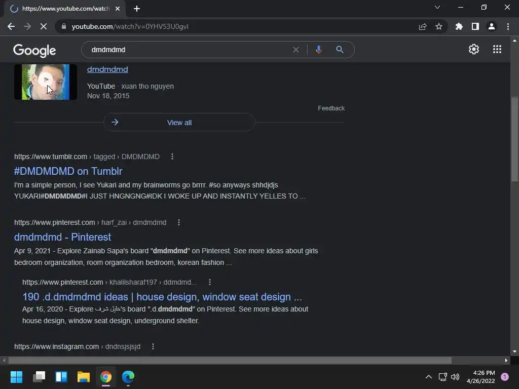The height and width of the screenshot is (389, 519).
Task: Click the forward navigation arrow
Action: tap(27, 26)
